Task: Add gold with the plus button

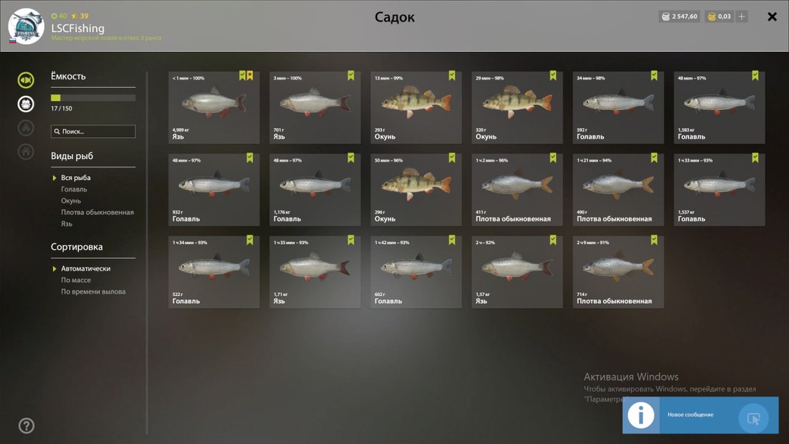Action: [x=742, y=16]
